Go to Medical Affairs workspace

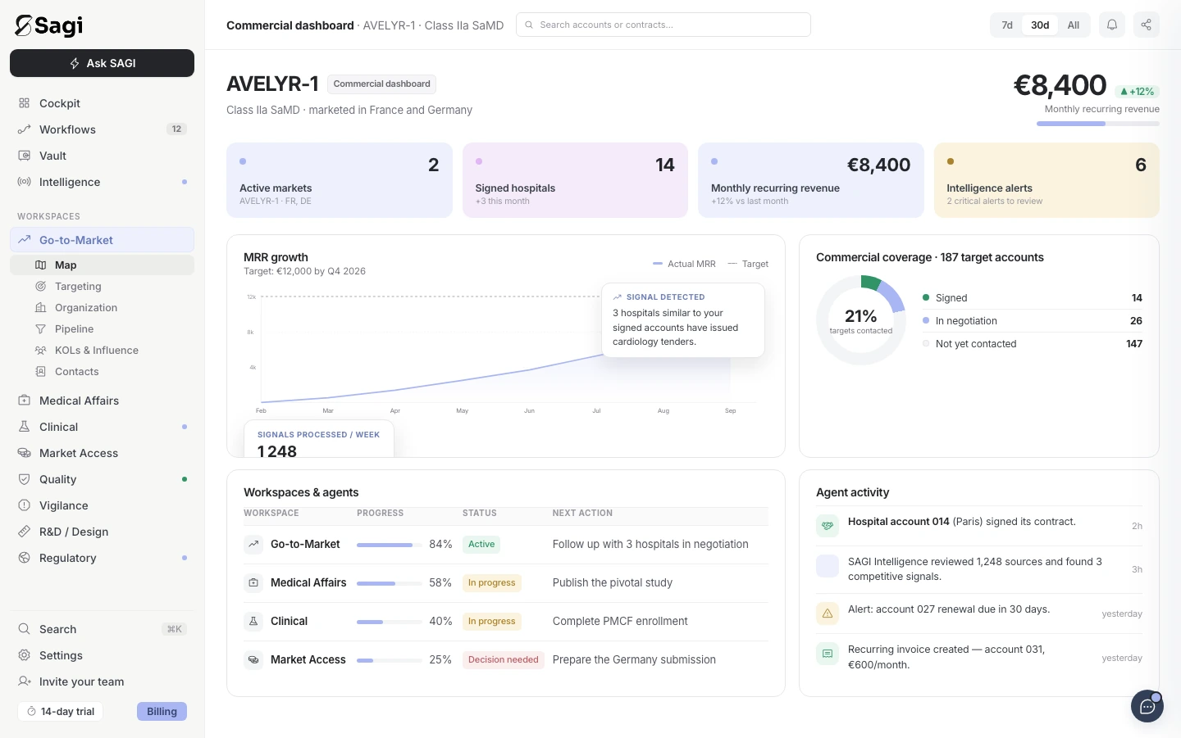tap(102, 401)
